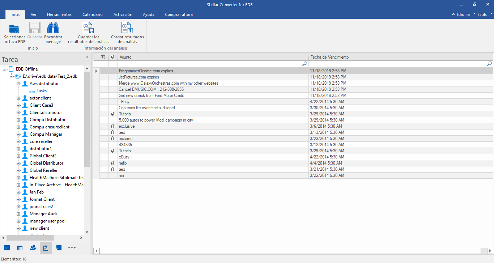Collapse the Aws distributor mailbox node
Image resolution: width=494 pixels, height=263 pixels.
(18, 84)
